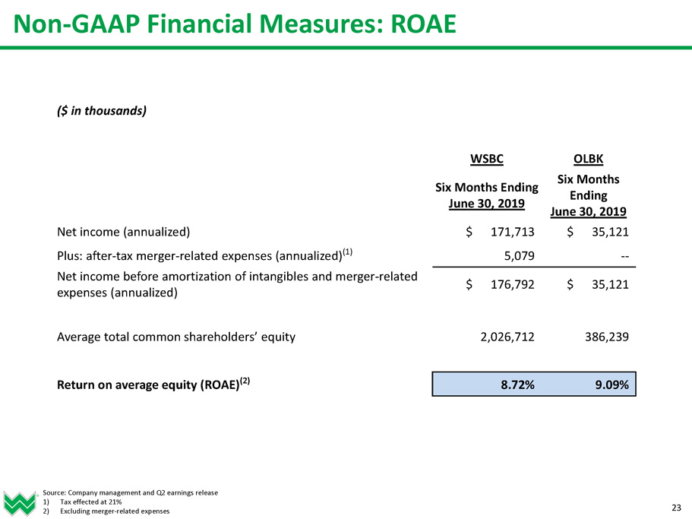Click WSBC net income value 171,713
This screenshot has width=692, height=519.
click(513, 232)
